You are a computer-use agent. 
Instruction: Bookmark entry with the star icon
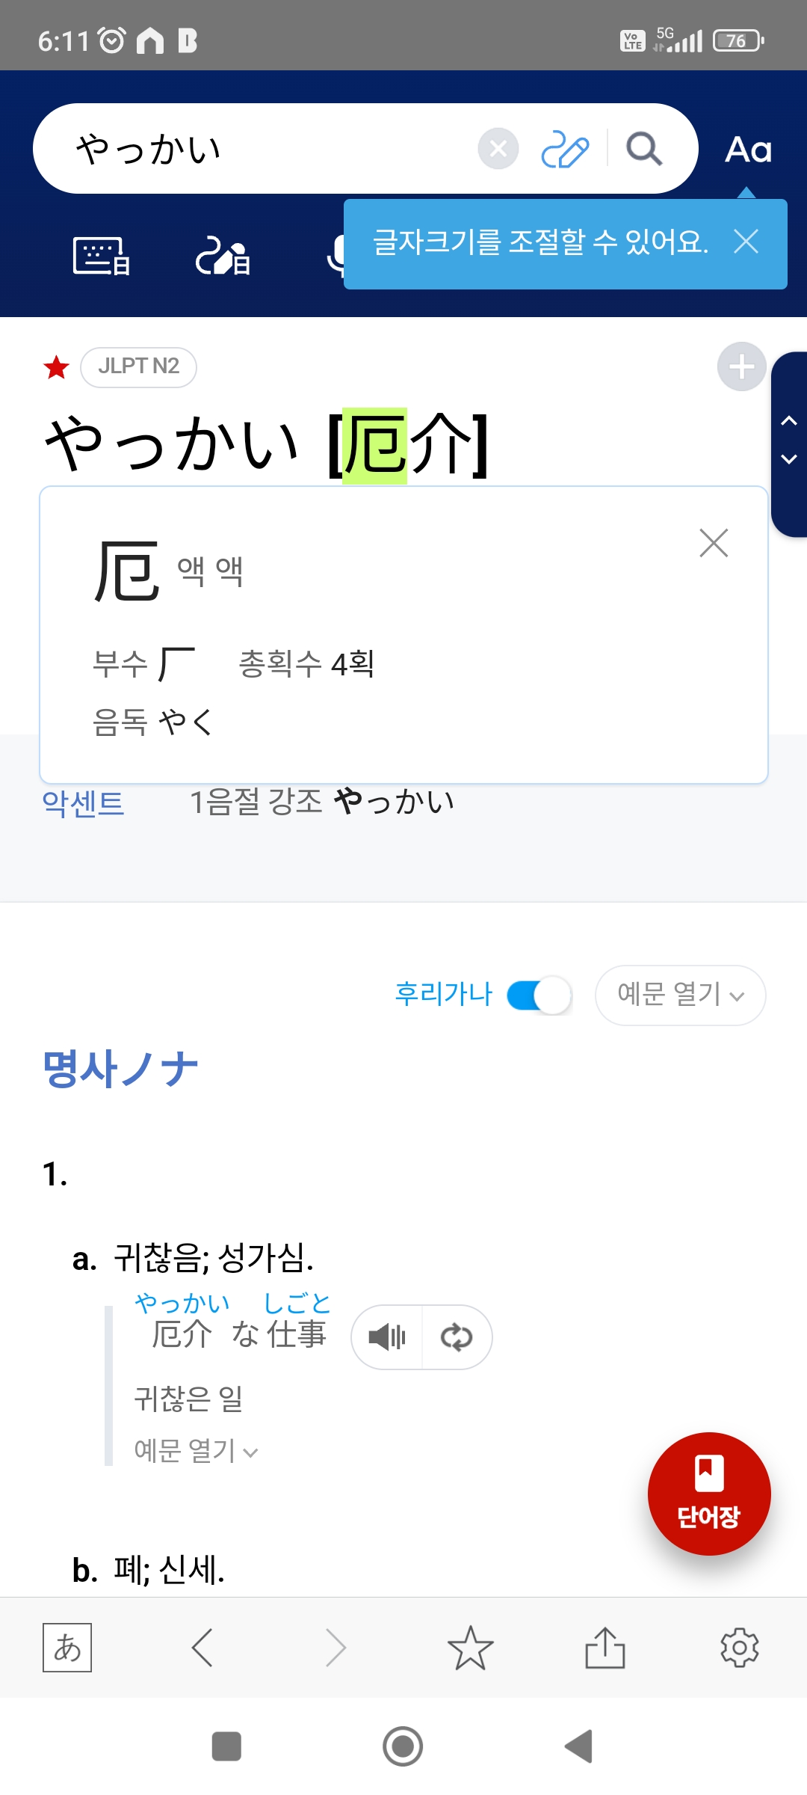coord(470,1648)
